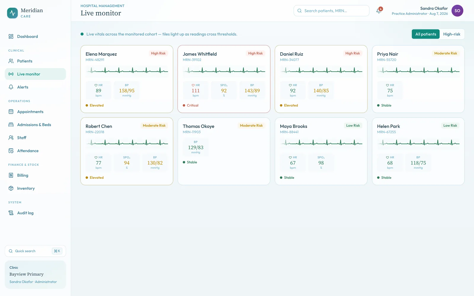474x296 pixels.
Task: Click the Patients people icon
Action: [x=11, y=61]
